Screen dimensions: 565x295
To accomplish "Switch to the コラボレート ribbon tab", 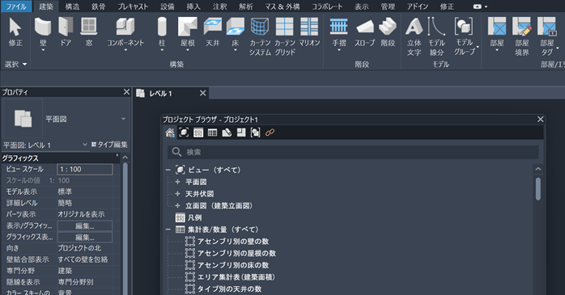I will [327, 6].
